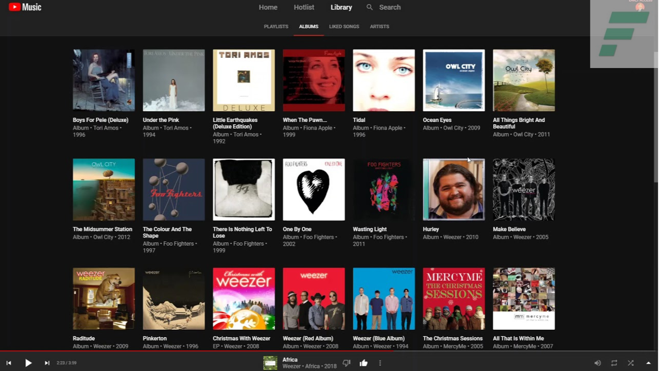659x371 pixels.
Task: Open All That Is Within Me cover
Action: [x=524, y=299]
